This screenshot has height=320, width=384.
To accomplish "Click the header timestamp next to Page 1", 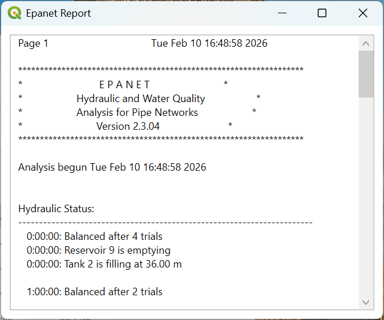I will click(x=209, y=43).
